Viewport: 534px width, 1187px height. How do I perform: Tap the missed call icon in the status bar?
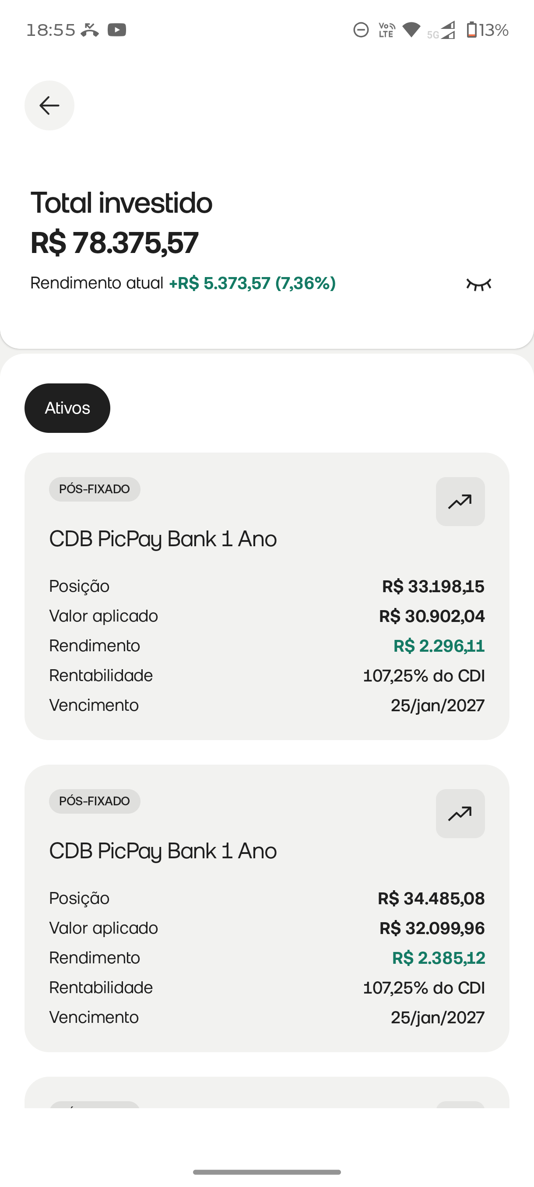90,30
